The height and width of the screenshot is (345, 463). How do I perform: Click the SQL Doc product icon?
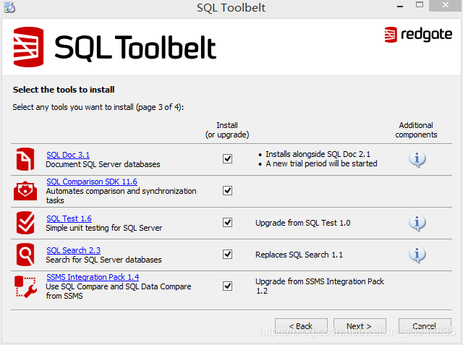tap(25, 159)
